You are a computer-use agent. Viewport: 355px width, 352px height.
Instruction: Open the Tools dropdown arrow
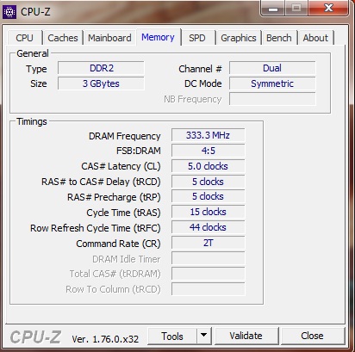click(x=204, y=336)
